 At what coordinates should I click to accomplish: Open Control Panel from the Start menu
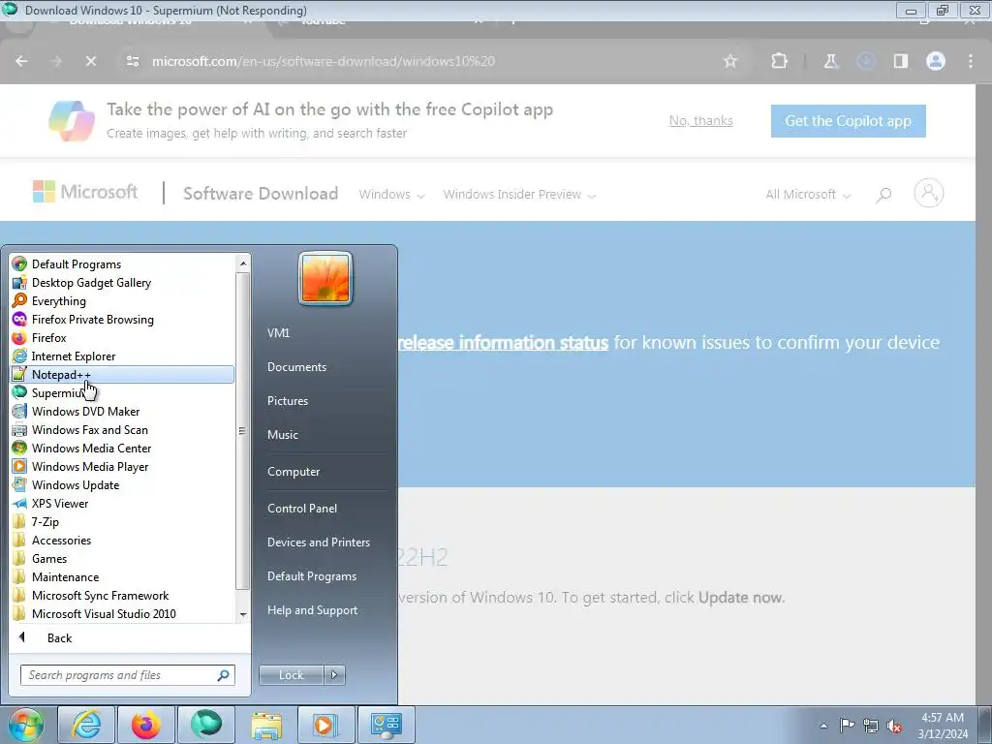pos(302,508)
